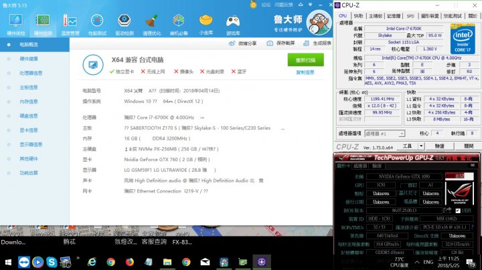The width and height of the screenshot is (482, 270).
Task: Select 显示器信息 in the sidebar
Action: [x=35, y=144]
